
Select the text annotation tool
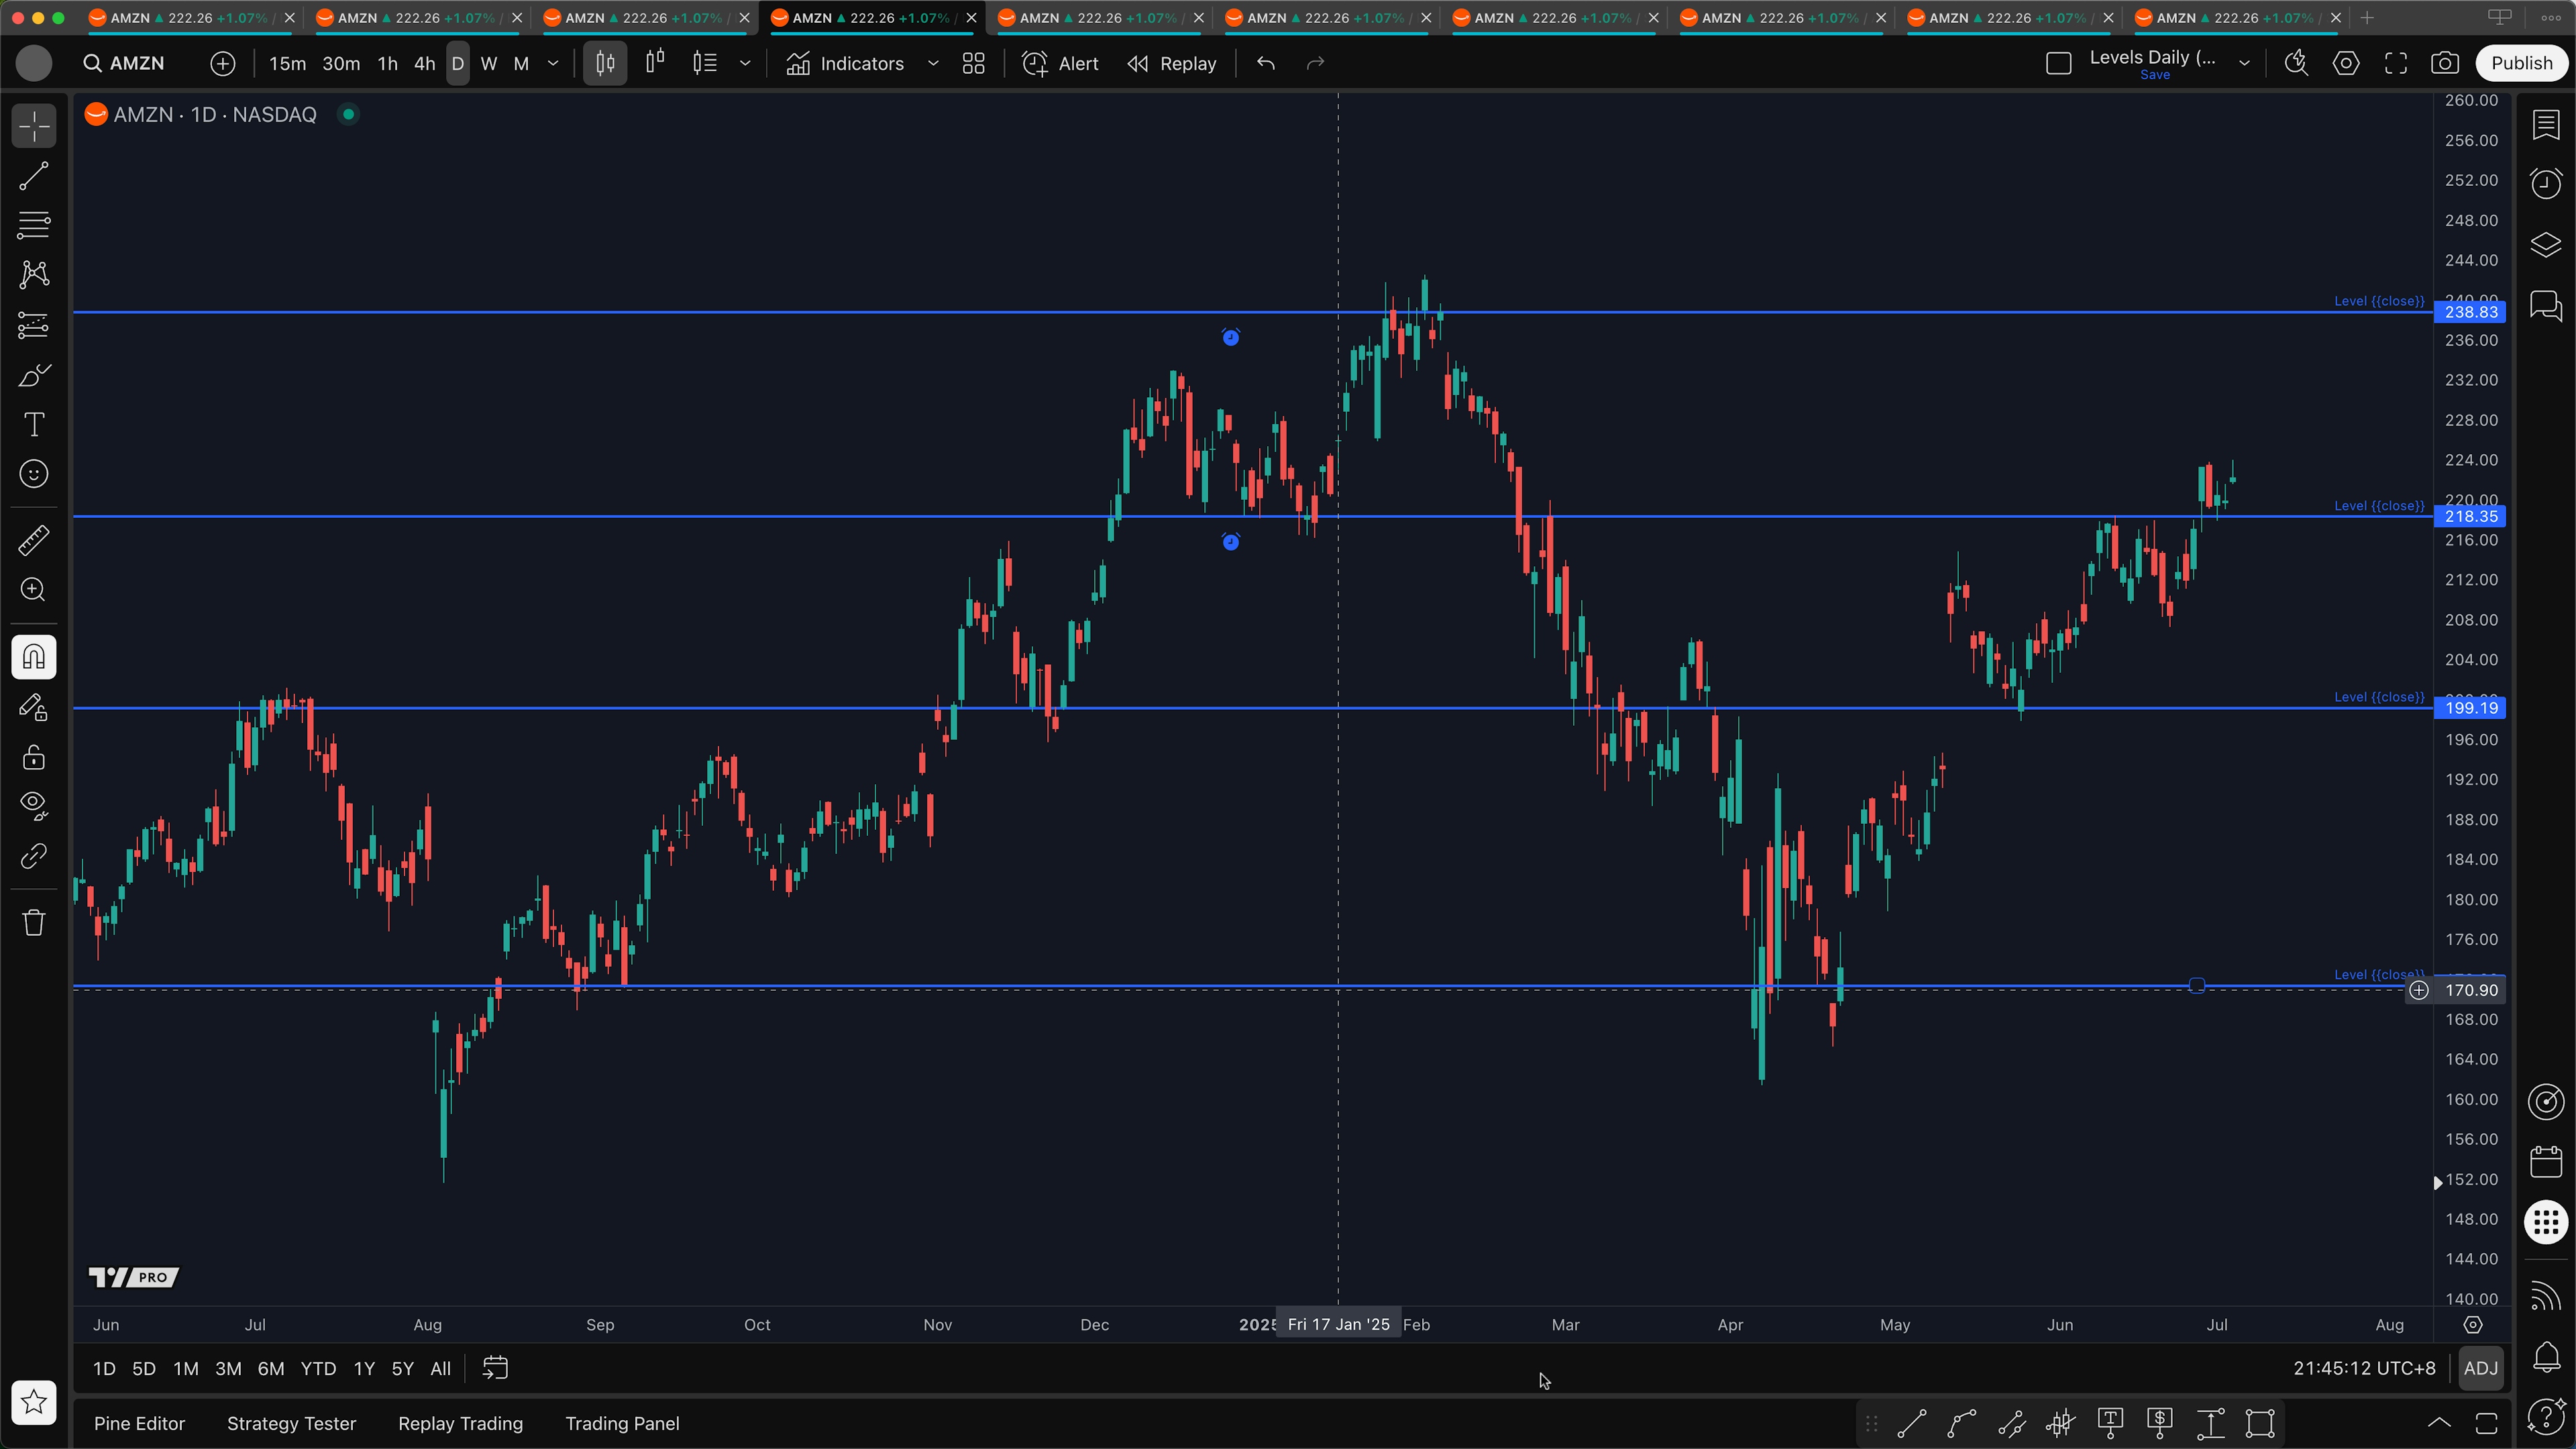tap(34, 424)
